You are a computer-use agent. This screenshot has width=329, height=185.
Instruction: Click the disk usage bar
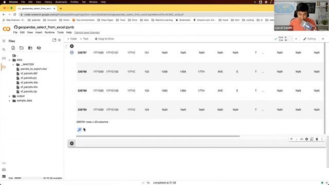pos(28,178)
